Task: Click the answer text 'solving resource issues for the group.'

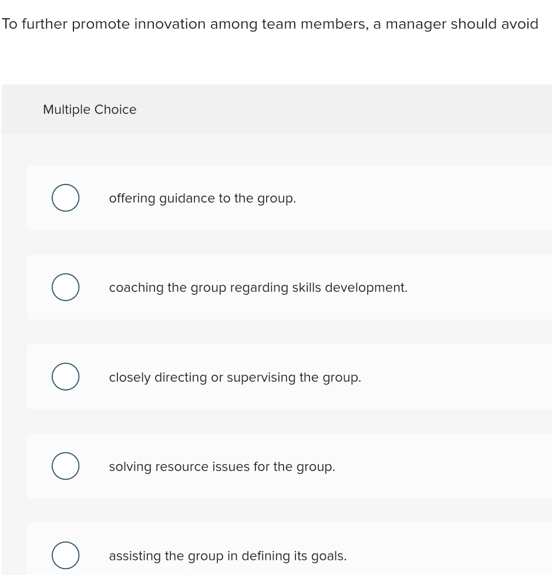Action: pos(222,467)
